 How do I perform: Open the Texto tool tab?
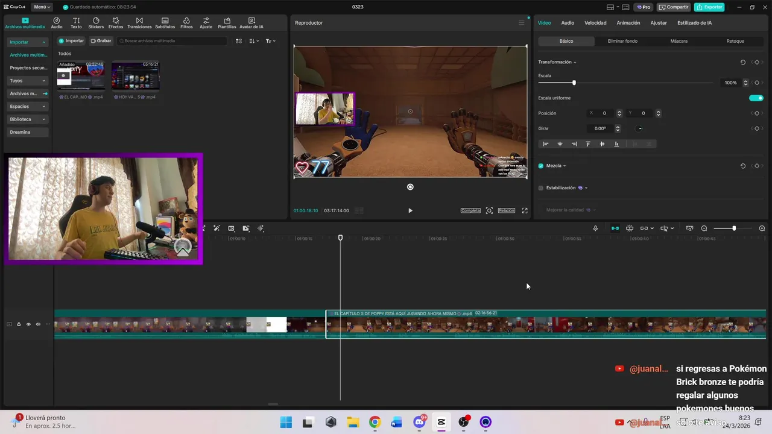coord(76,23)
